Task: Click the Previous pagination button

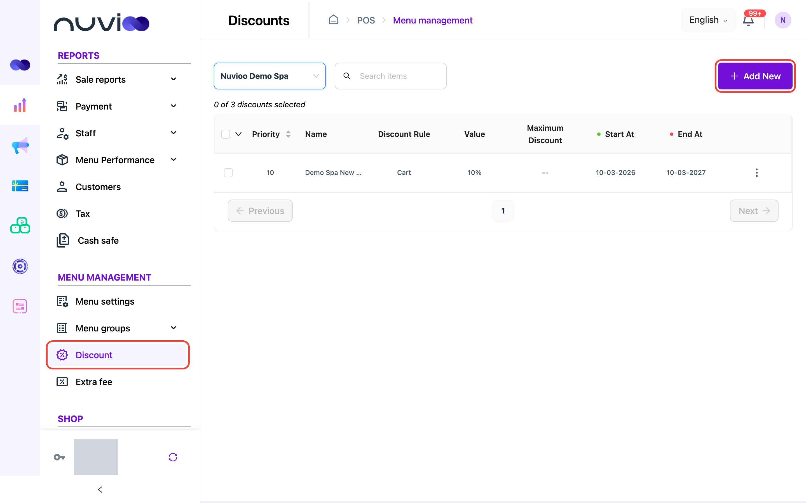Action: [x=260, y=211]
